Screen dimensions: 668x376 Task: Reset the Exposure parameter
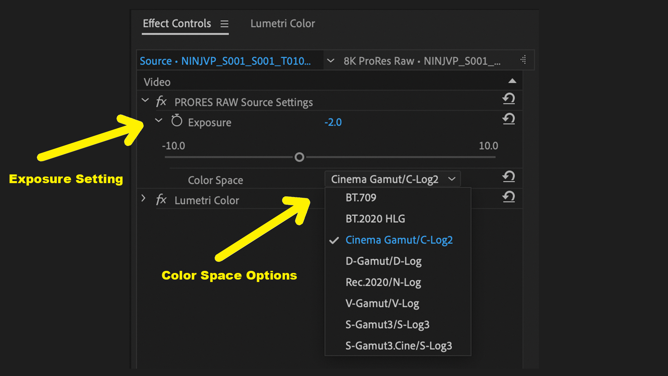pos(509,119)
